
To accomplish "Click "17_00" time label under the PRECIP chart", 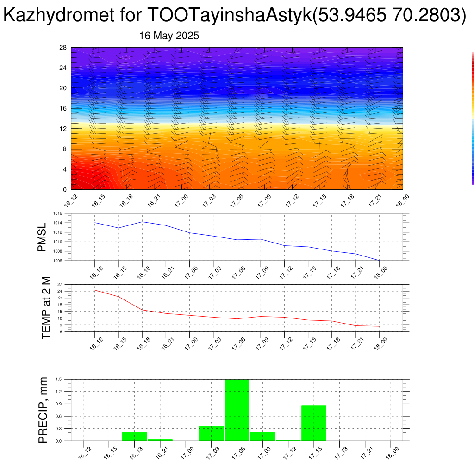I will click(187, 453).
